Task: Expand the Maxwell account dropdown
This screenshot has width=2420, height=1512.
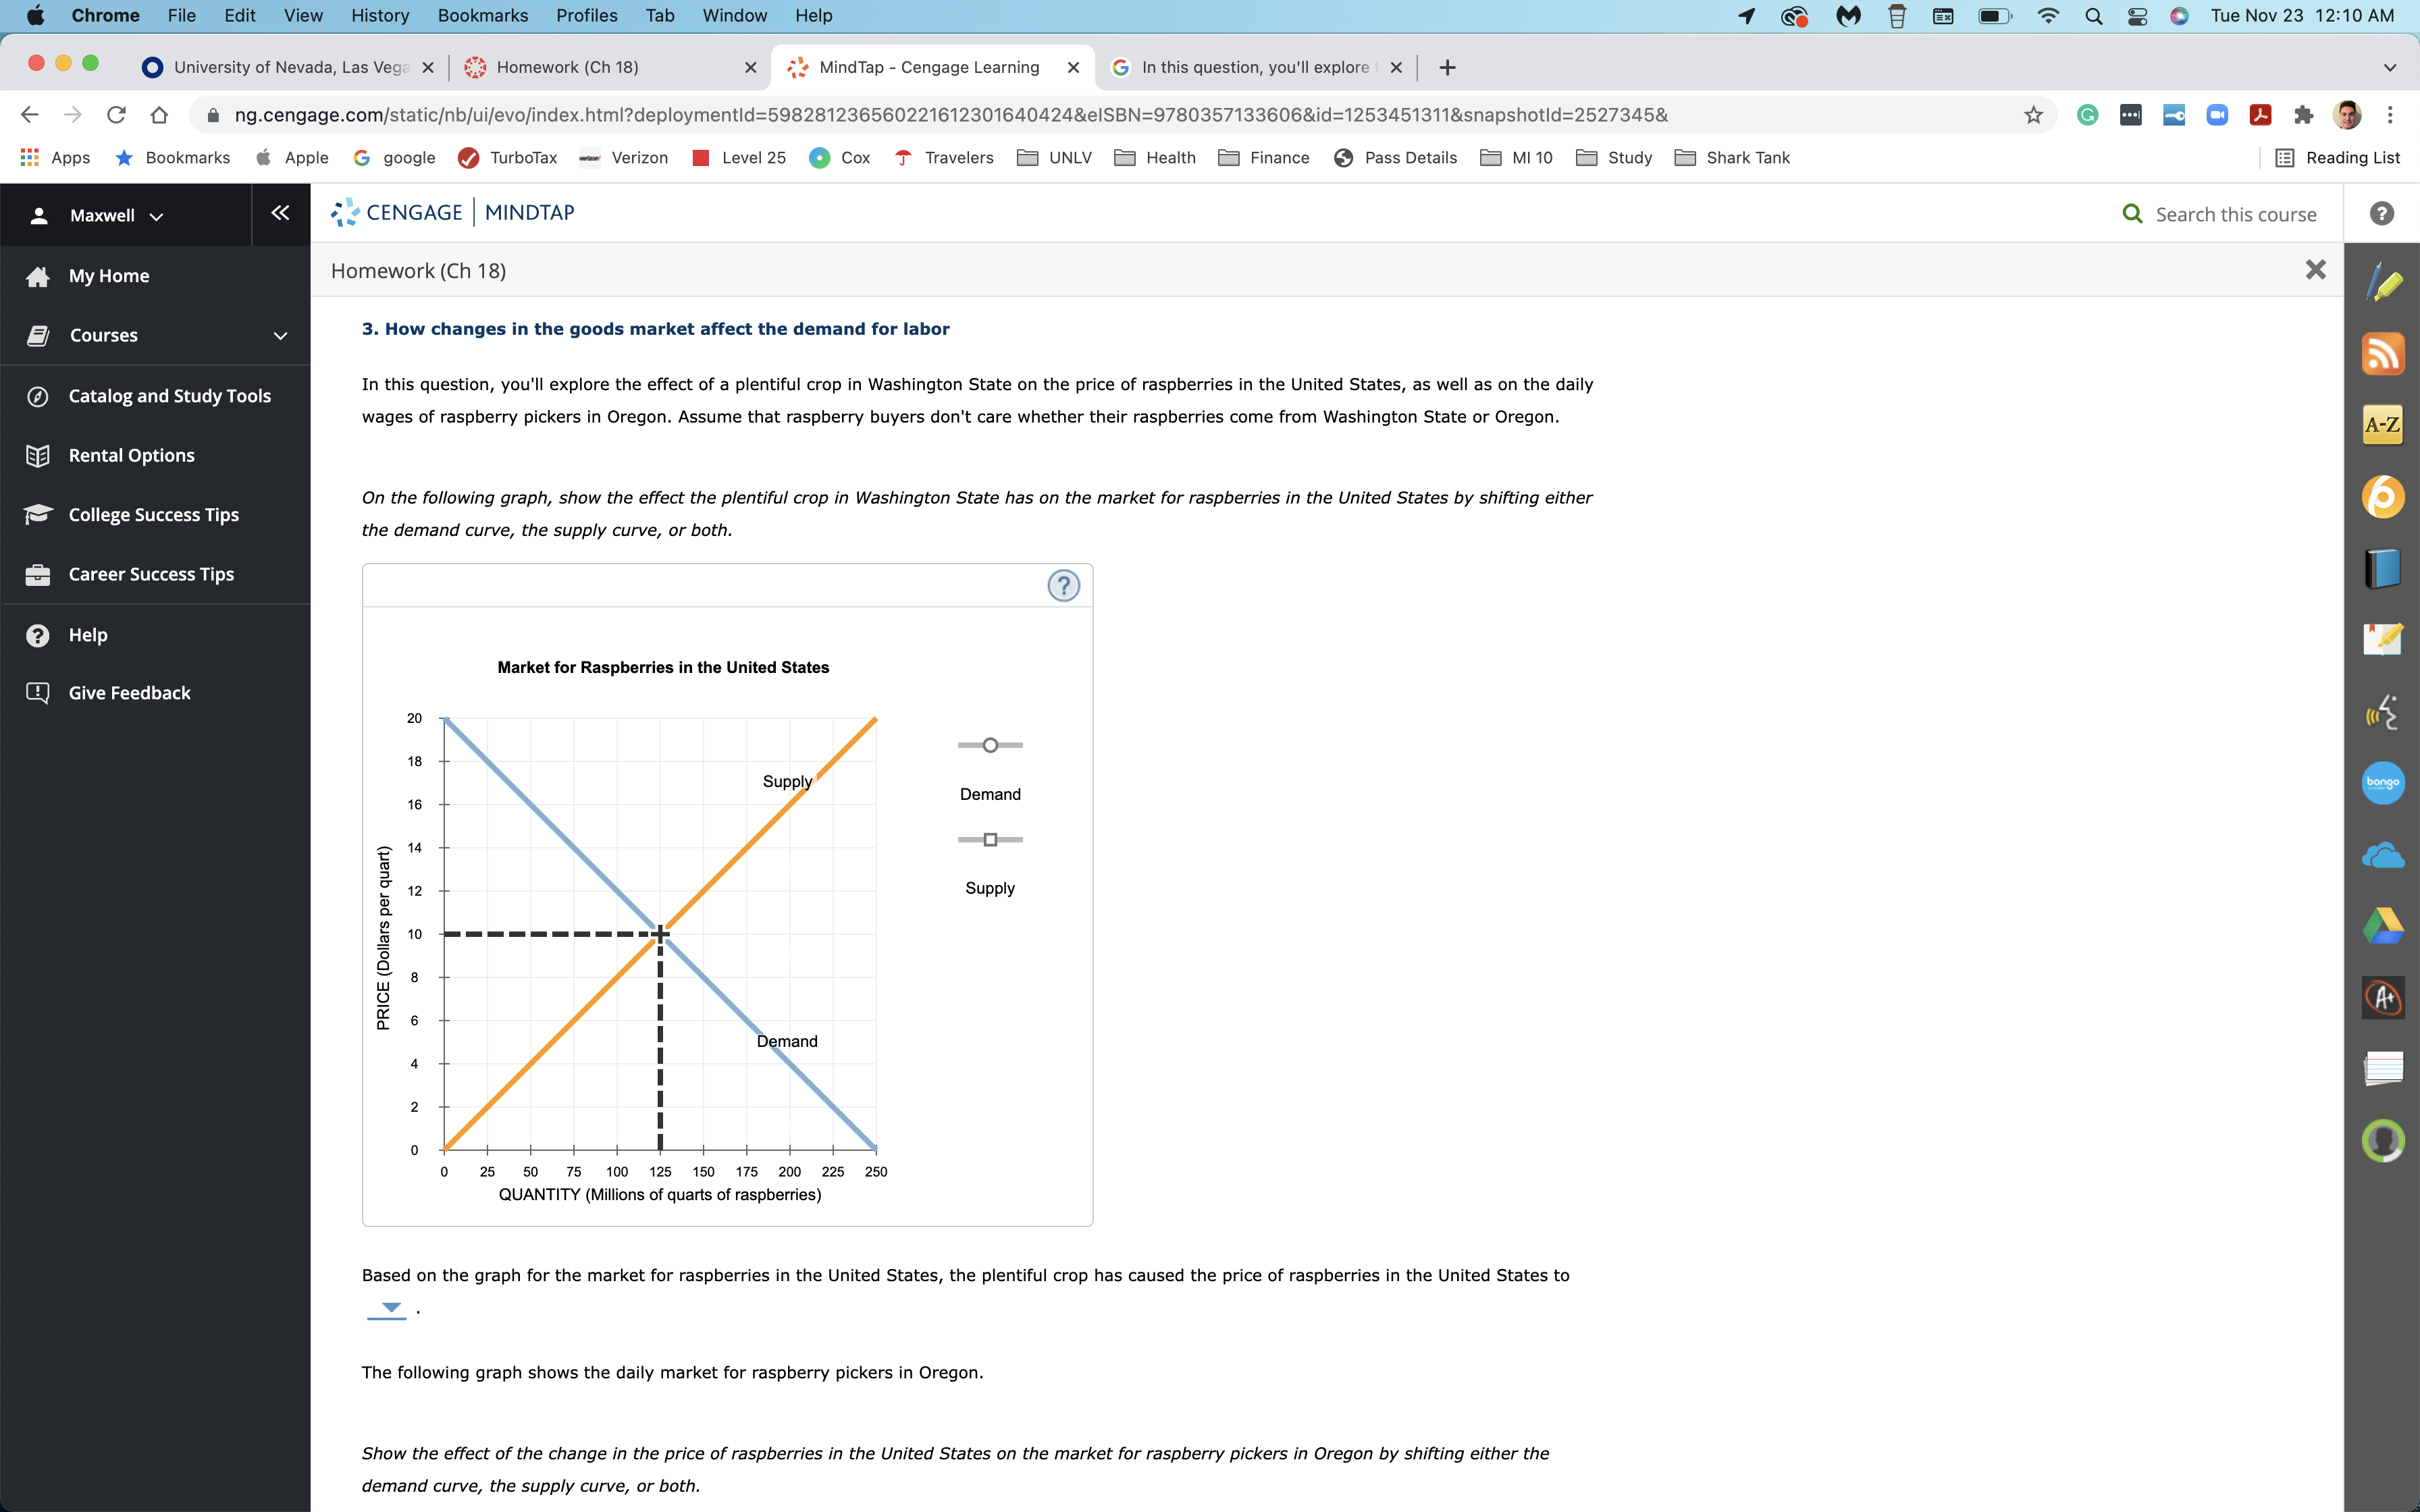Action: pos(113,214)
